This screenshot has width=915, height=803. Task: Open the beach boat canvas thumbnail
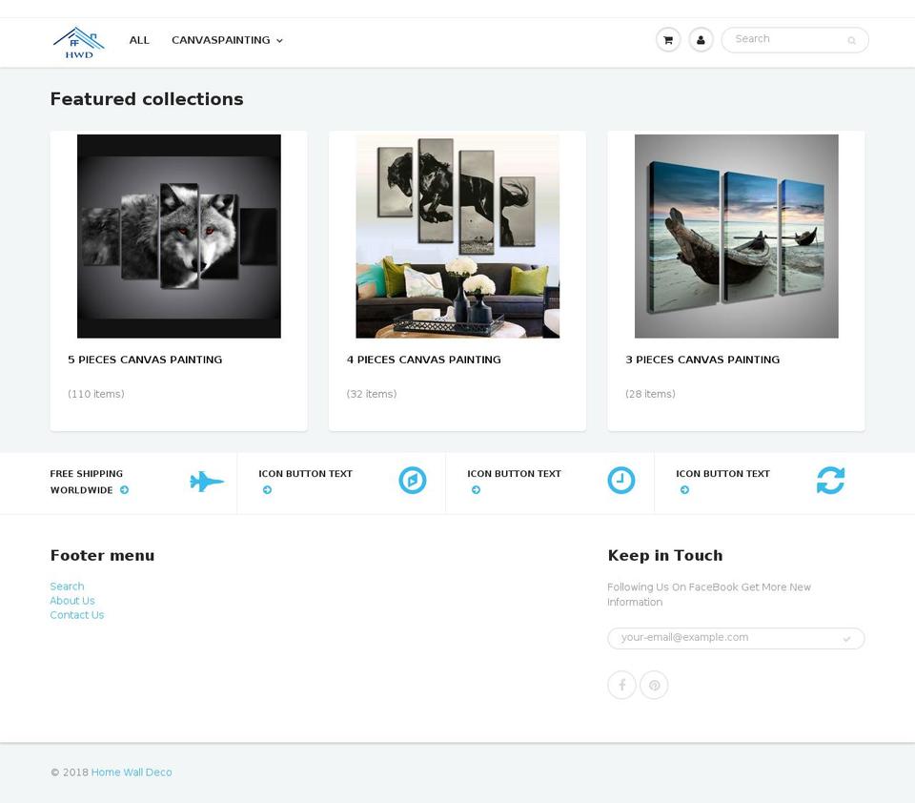click(737, 237)
